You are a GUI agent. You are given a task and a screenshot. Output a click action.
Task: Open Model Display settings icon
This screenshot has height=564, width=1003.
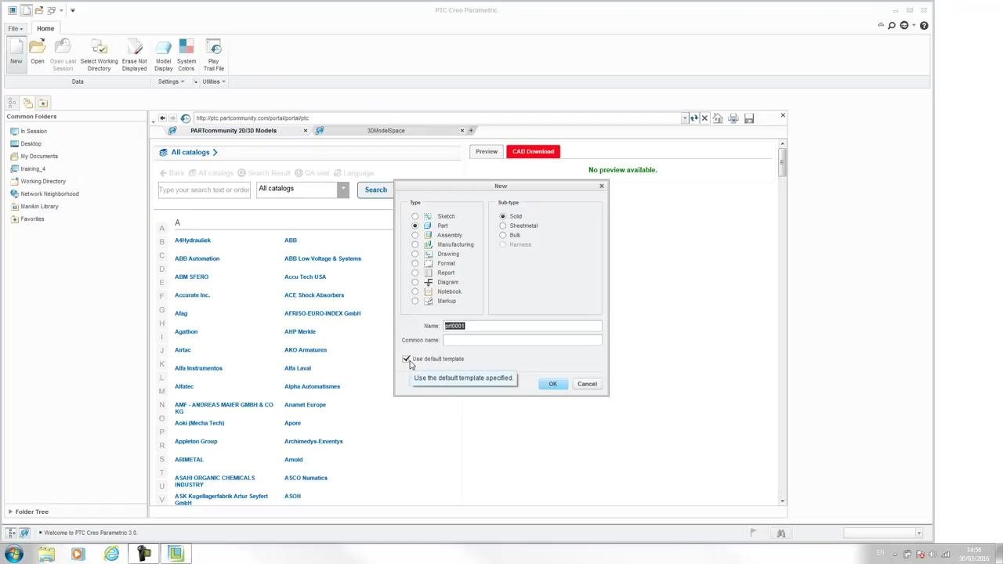click(163, 55)
